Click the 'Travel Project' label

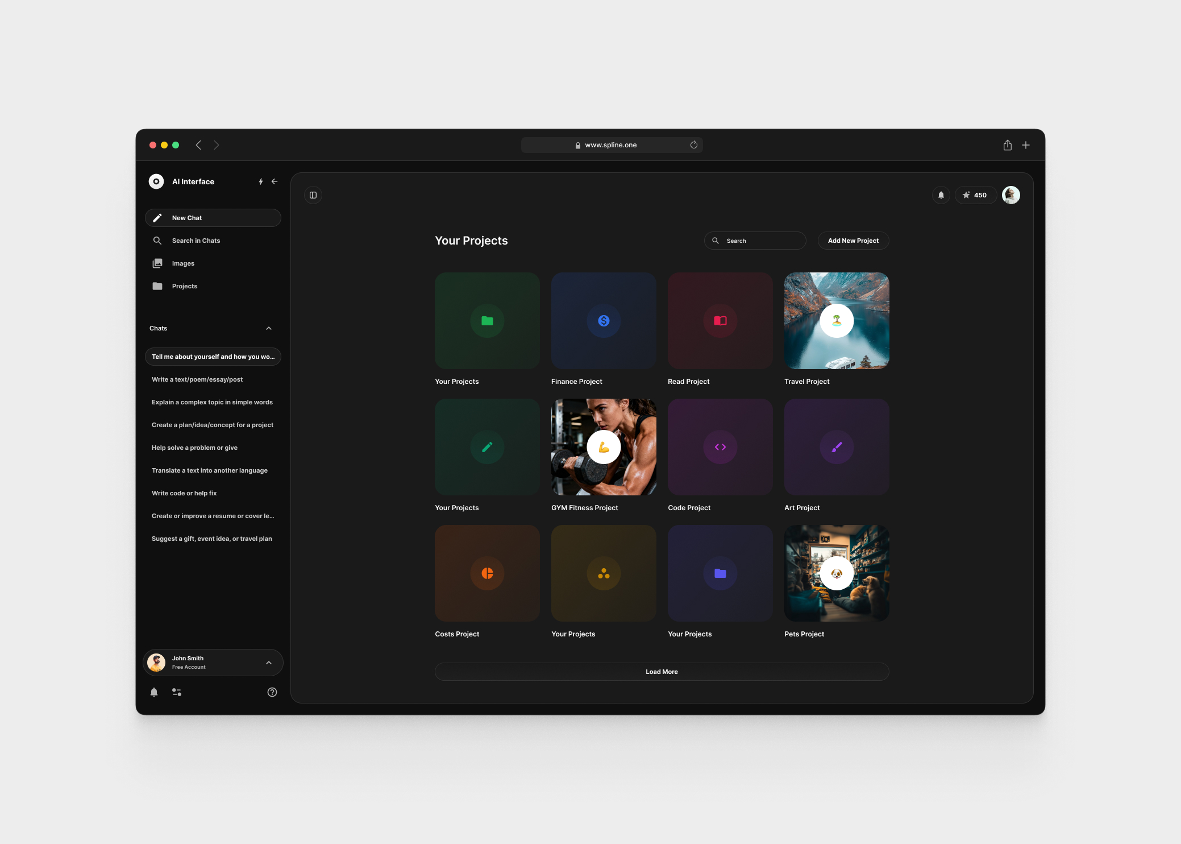pyautogui.click(x=807, y=382)
